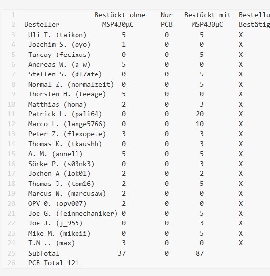Click the SubTotal value 37
The height and width of the screenshot is (276, 270).
click(122, 253)
